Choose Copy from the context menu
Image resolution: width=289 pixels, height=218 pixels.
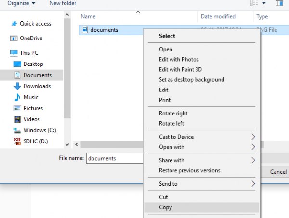(x=166, y=208)
